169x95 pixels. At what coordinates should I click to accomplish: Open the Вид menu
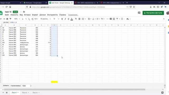coord(21,15)
